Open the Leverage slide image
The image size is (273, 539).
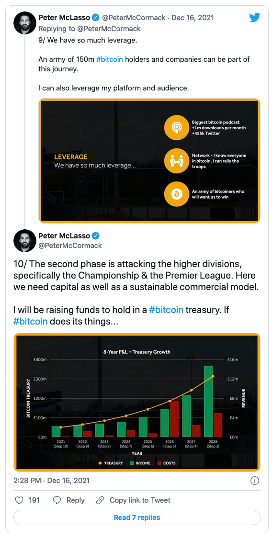click(x=149, y=160)
